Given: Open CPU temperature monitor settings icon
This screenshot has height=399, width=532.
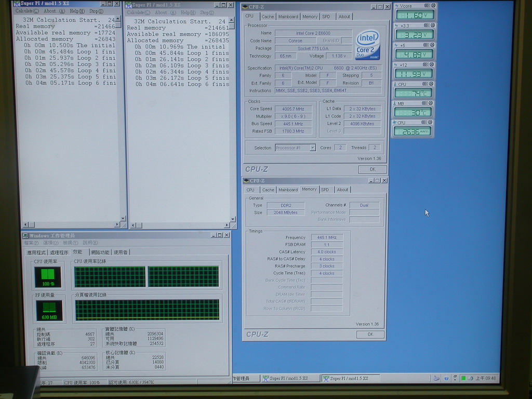Looking at the screenshot, I should click(425, 84).
